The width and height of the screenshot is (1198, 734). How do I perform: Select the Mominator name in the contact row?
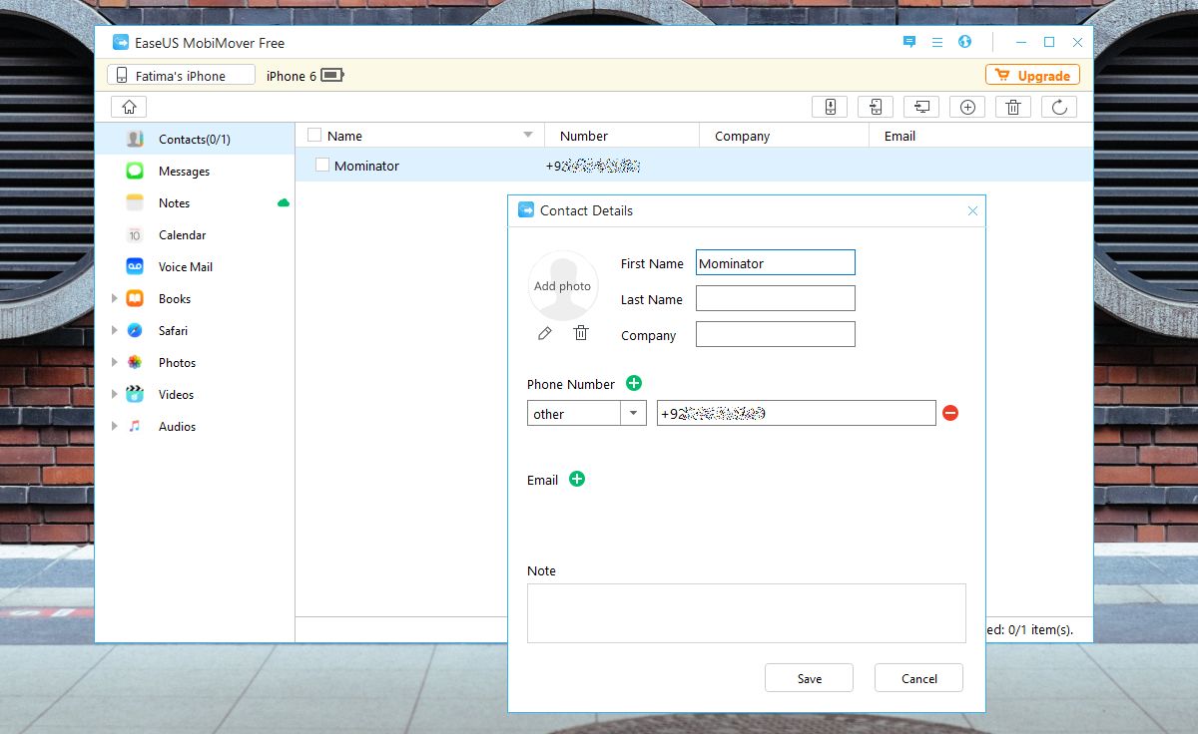click(366, 166)
